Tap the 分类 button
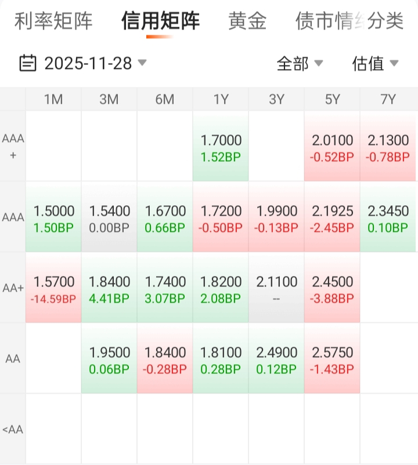The image size is (418, 465). click(385, 21)
